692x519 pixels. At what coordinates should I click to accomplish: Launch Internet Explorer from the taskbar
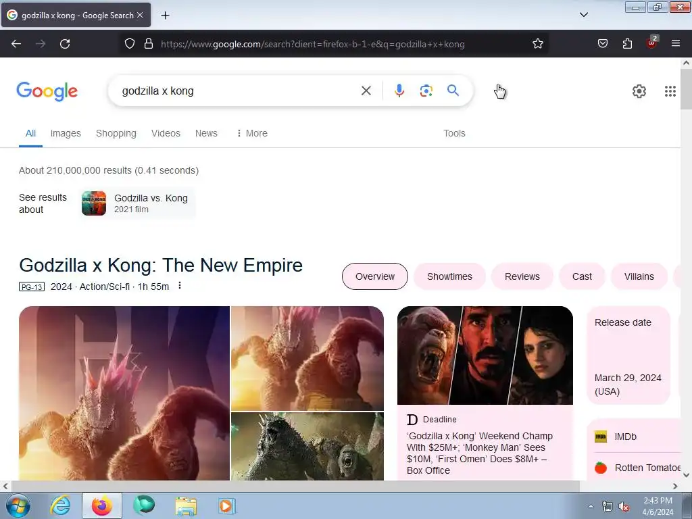pos(60,505)
